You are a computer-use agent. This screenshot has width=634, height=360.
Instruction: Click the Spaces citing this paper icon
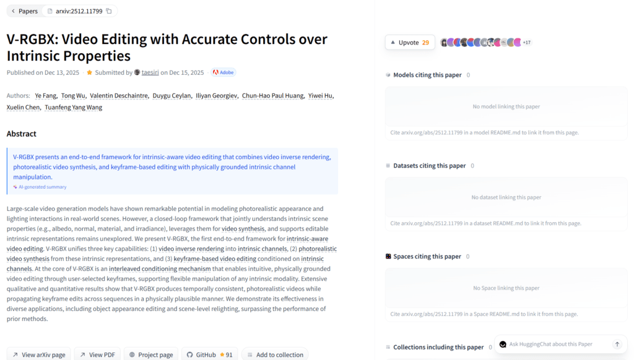(x=388, y=257)
